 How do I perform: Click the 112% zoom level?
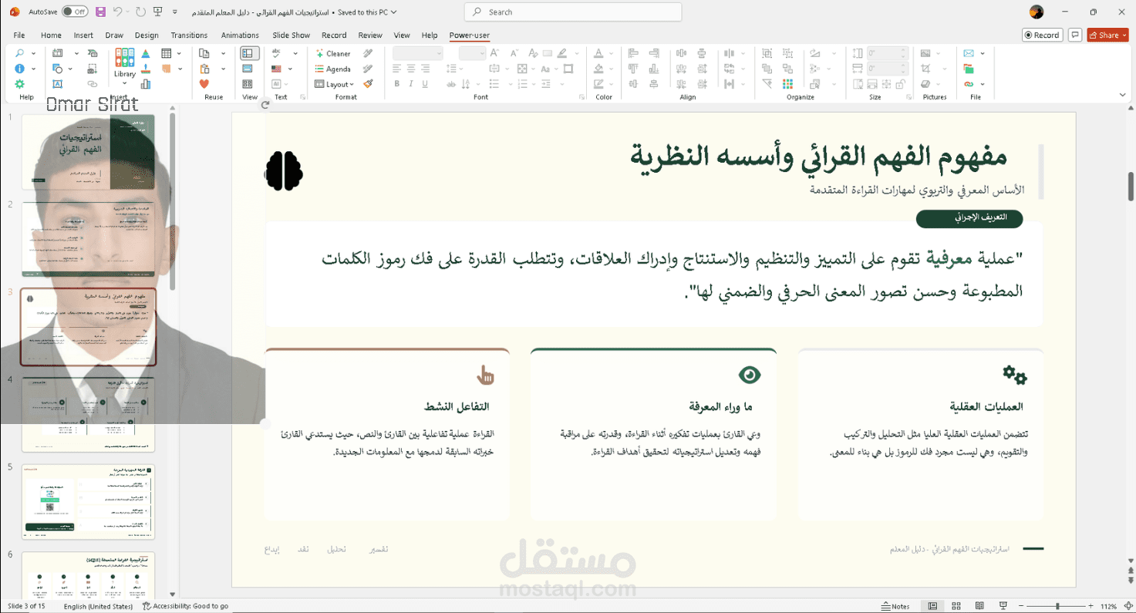coord(1108,606)
